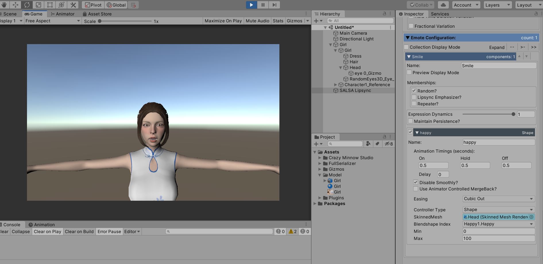Activate the Rotate tool
This screenshot has height=264, width=543.
(27, 5)
